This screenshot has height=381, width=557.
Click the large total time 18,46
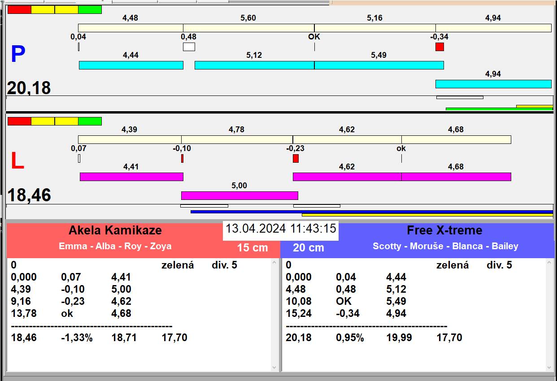(29, 195)
